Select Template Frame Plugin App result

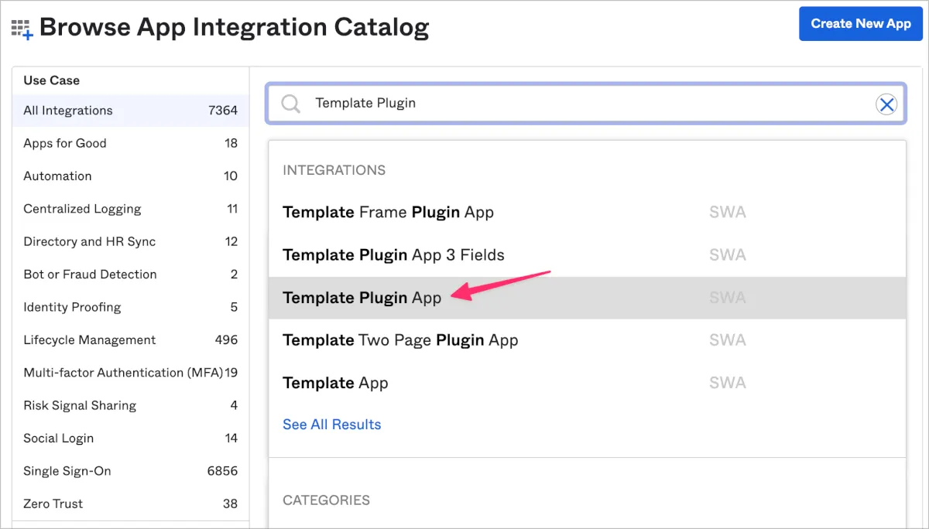[x=388, y=213]
